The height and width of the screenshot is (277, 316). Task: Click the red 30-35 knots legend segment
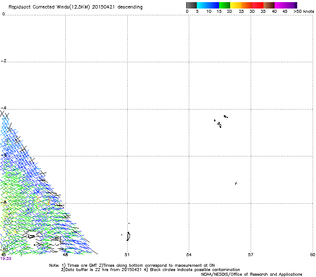point(258,5)
